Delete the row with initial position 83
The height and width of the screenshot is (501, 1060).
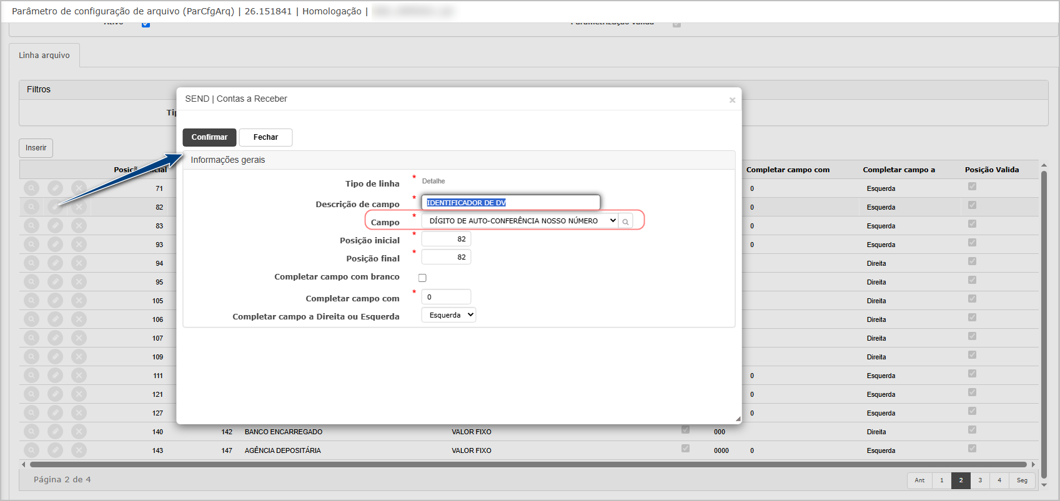[79, 225]
